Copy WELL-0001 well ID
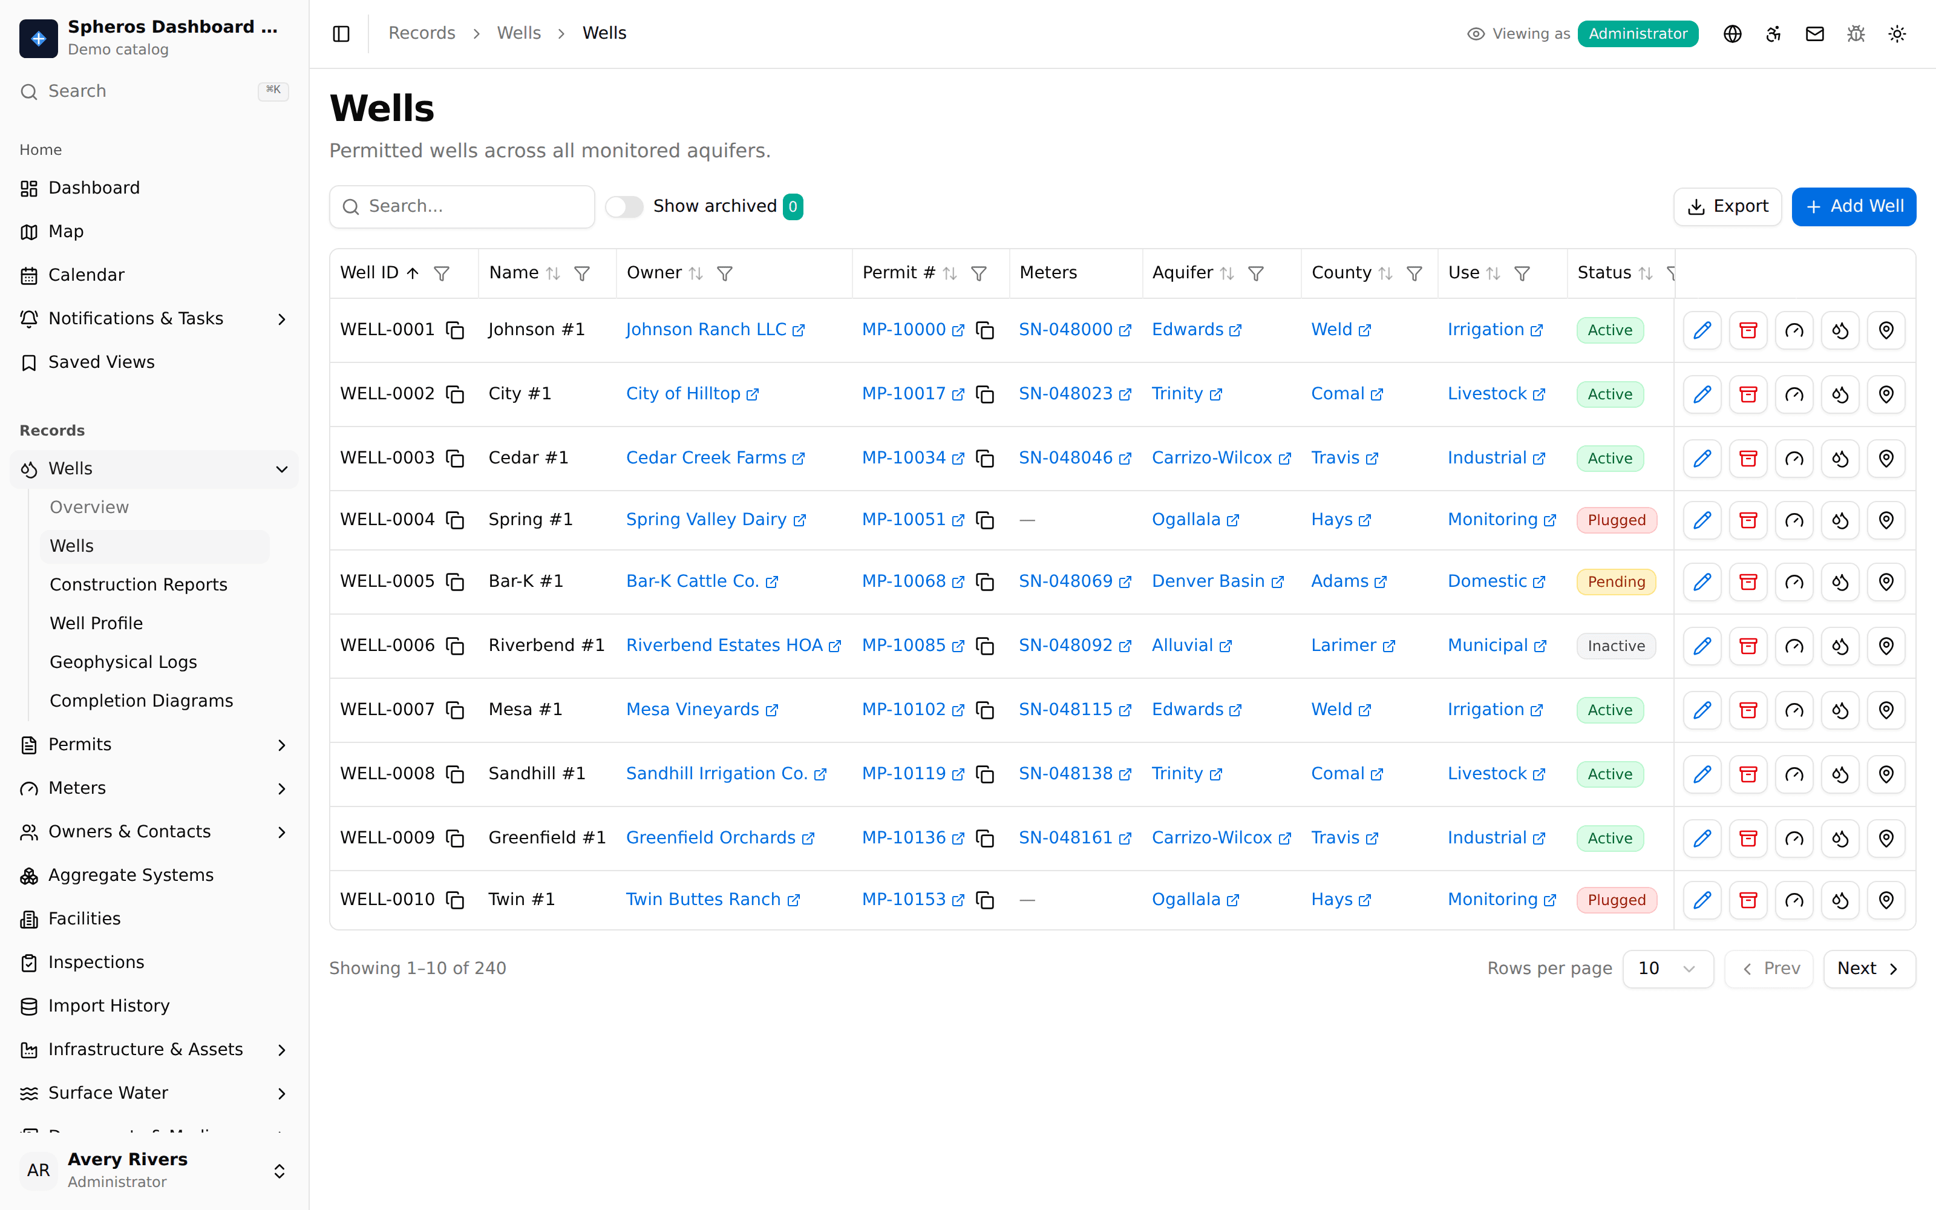 (455, 330)
